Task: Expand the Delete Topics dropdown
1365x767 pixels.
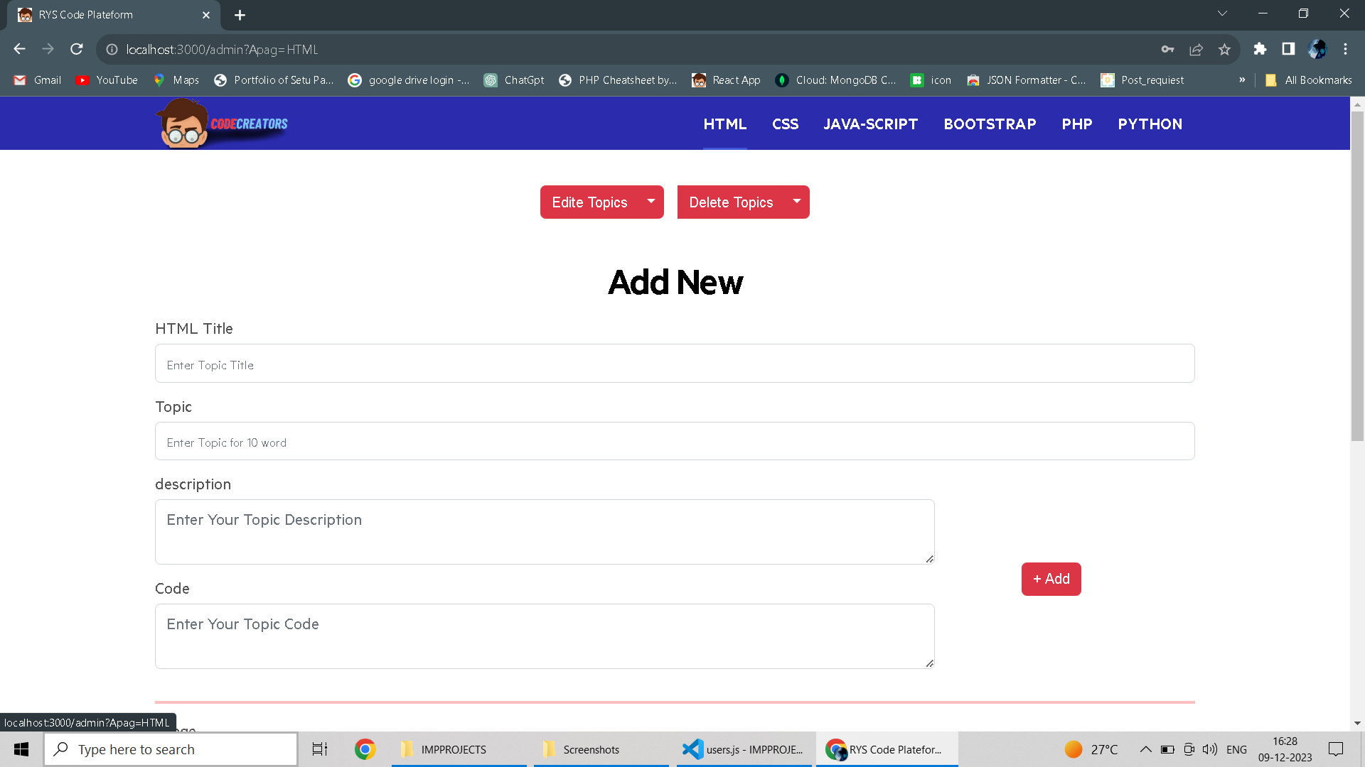Action: [797, 202]
